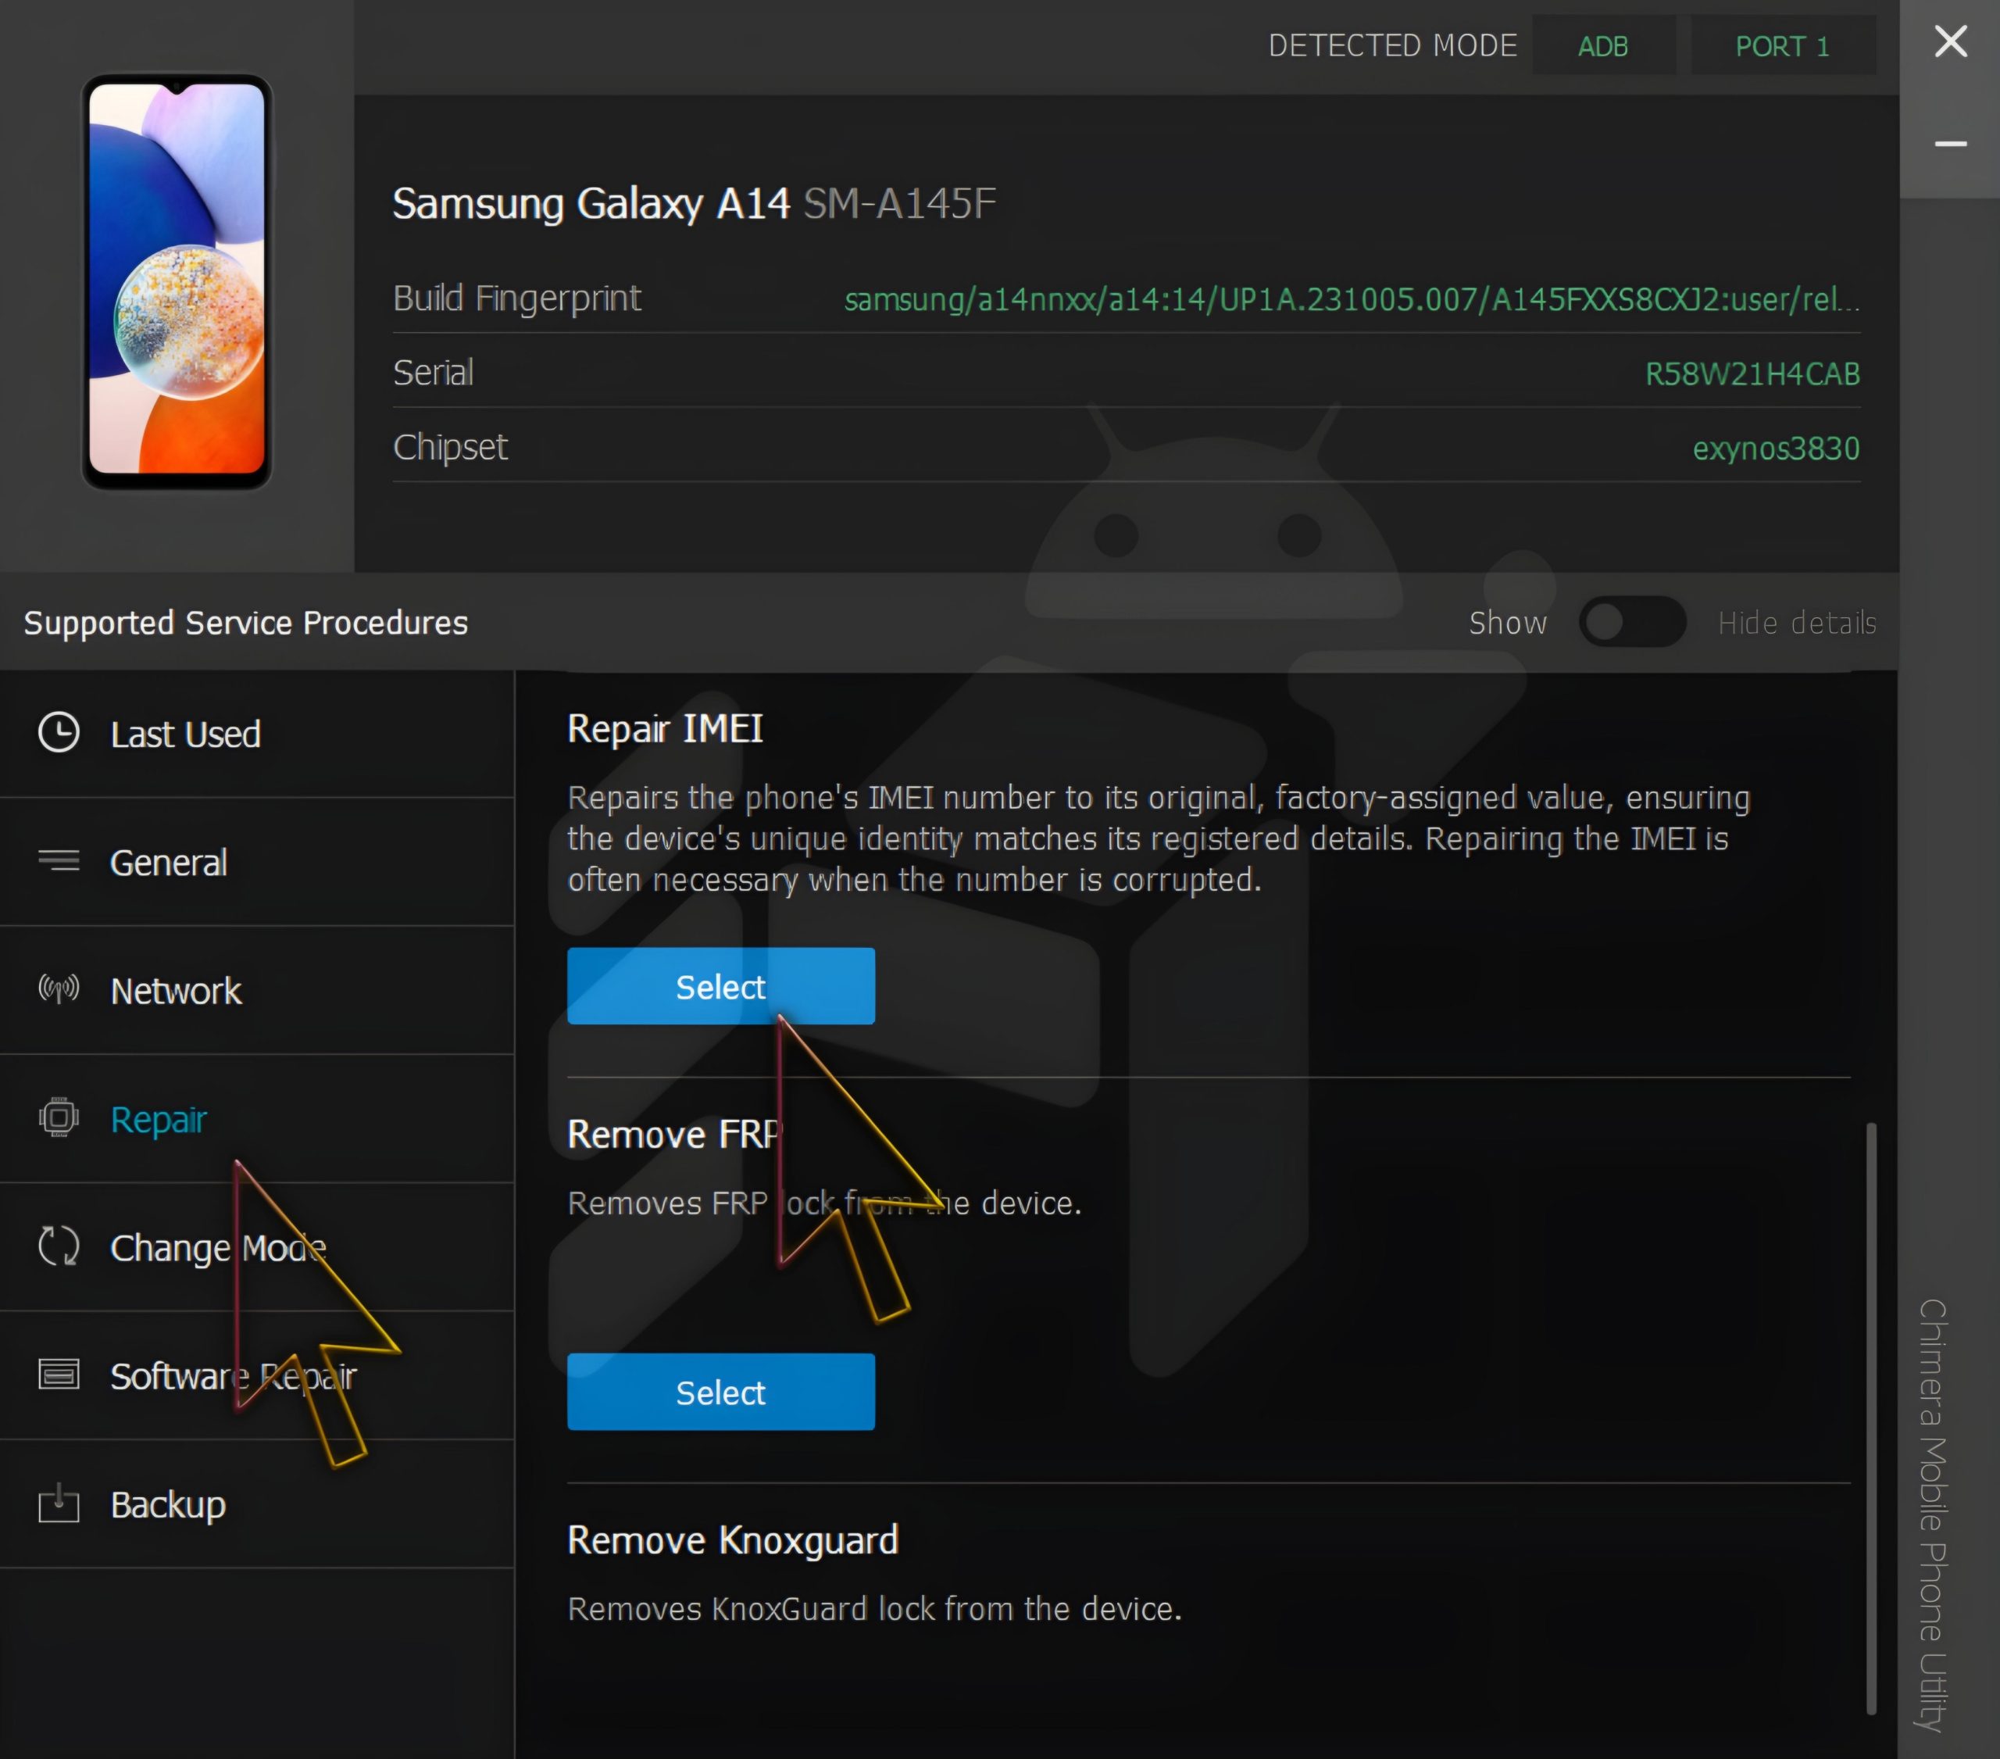Click the Serial field label
Image resolution: width=2000 pixels, height=1759 pixels.
click(434, 372)
